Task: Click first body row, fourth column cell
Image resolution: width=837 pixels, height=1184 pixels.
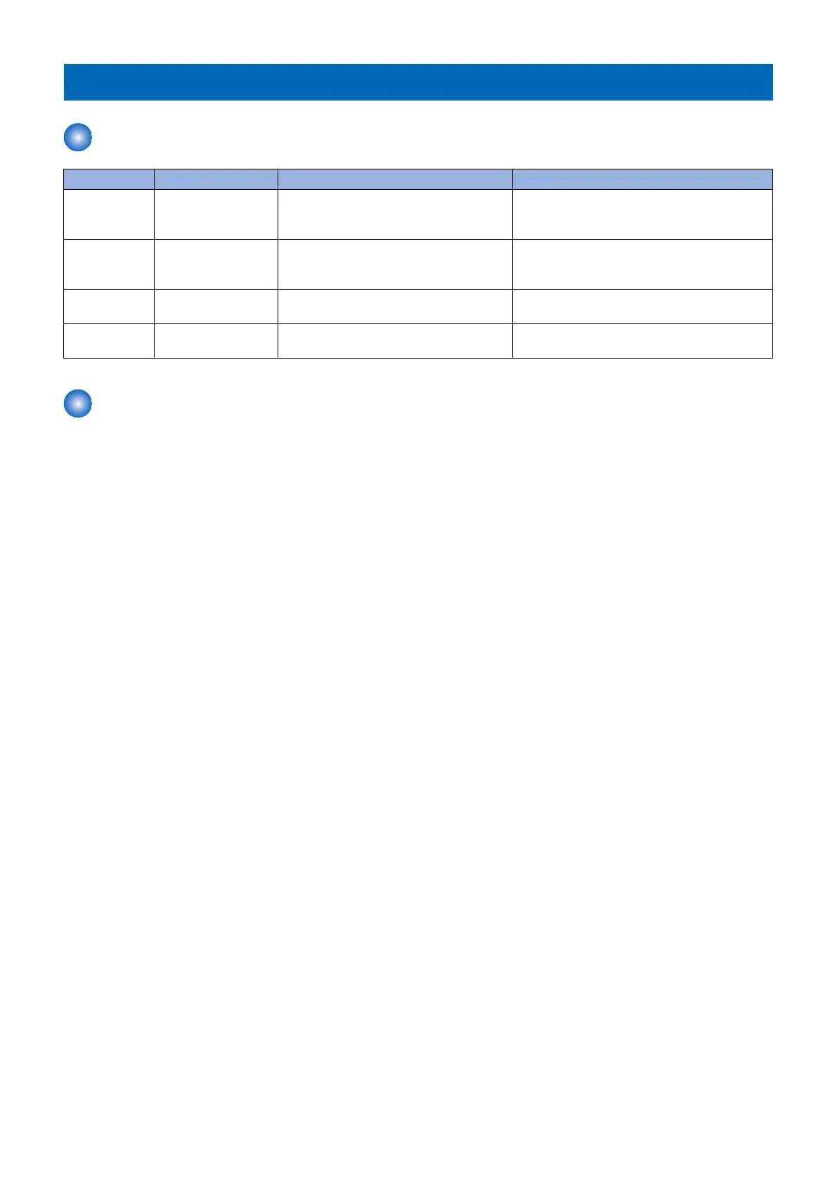Action: pyautogui.click(x=642, y=214)
